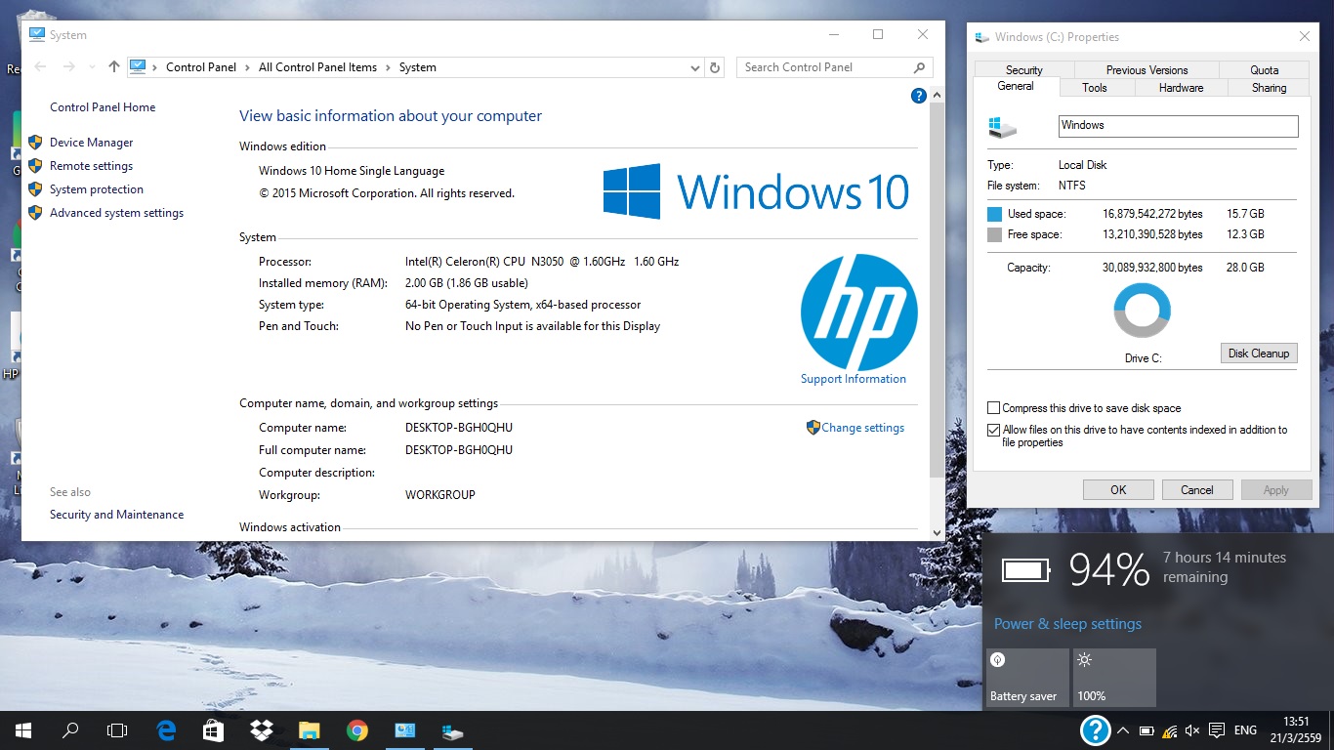
Task: Enable Compress this drive checkbox
Action: [x=994, y=408]
